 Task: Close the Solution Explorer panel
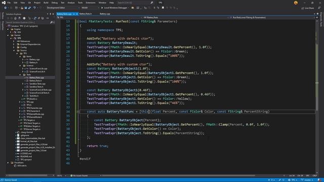coord(53,14)
